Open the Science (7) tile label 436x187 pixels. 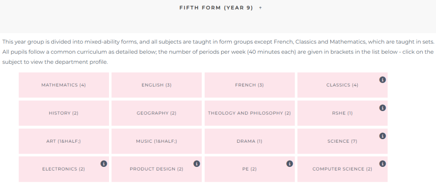tap(342, 141)
